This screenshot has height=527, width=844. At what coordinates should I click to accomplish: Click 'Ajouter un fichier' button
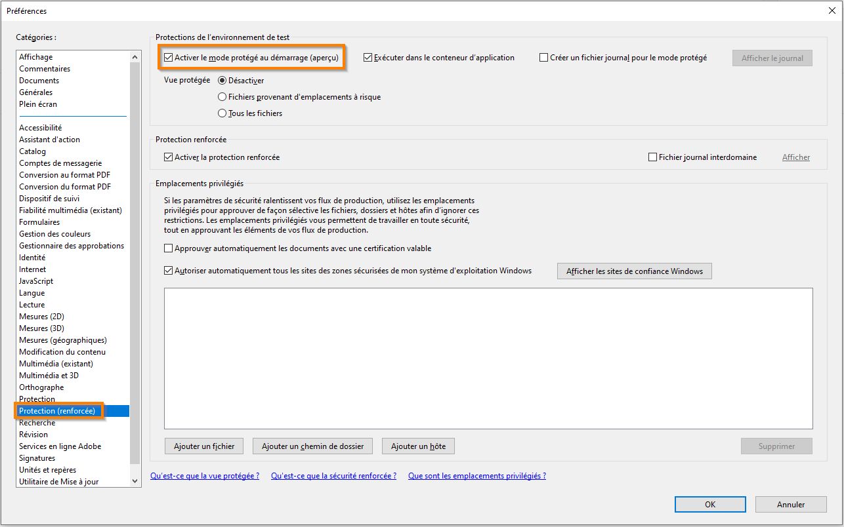[204, 446]
